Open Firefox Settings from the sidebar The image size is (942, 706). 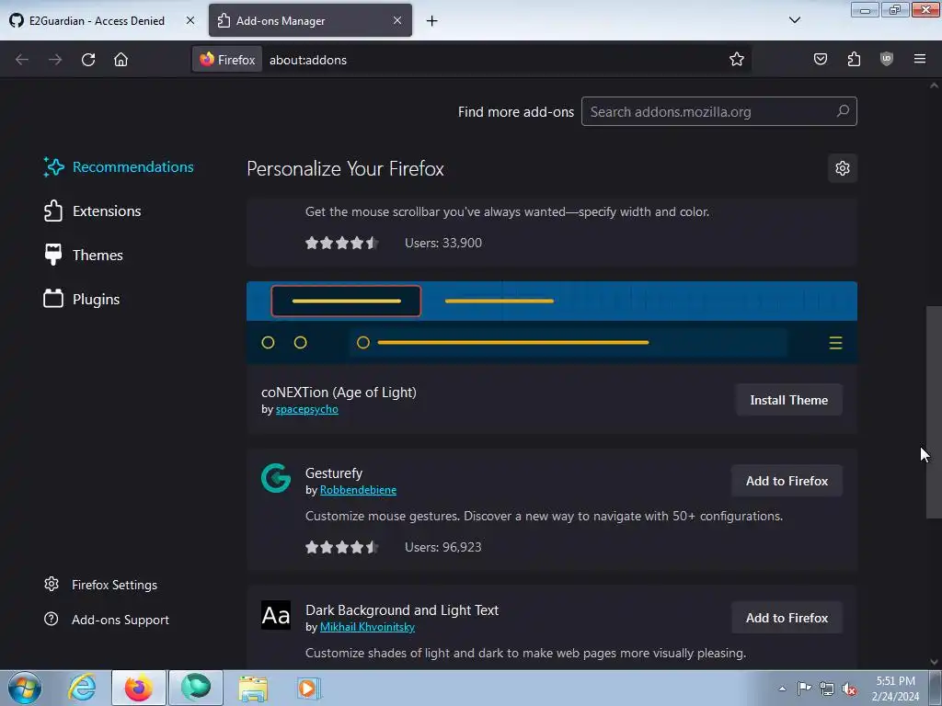pos(101,585)
